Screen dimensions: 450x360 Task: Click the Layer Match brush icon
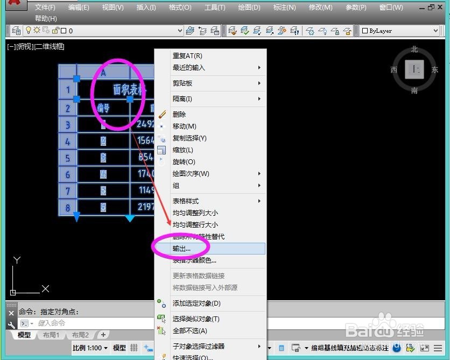point(233,31)
